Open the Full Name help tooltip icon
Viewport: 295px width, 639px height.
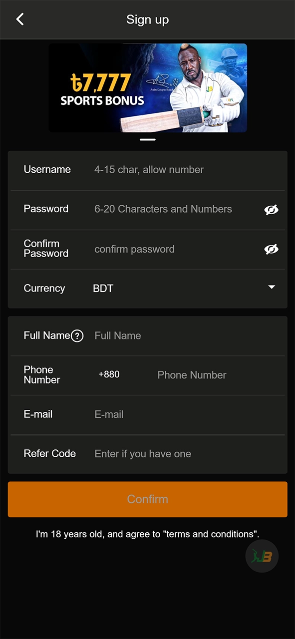[x=77, y=336]
